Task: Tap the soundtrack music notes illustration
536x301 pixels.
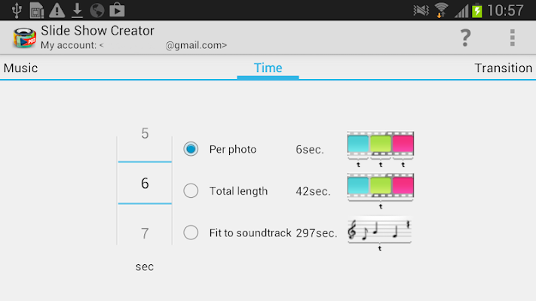Action: coord(379,233)
